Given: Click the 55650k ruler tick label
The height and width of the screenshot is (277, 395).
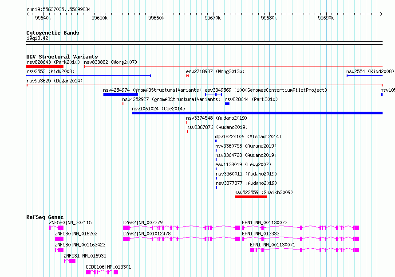Looking at the screenshot, I should [99, 18].
